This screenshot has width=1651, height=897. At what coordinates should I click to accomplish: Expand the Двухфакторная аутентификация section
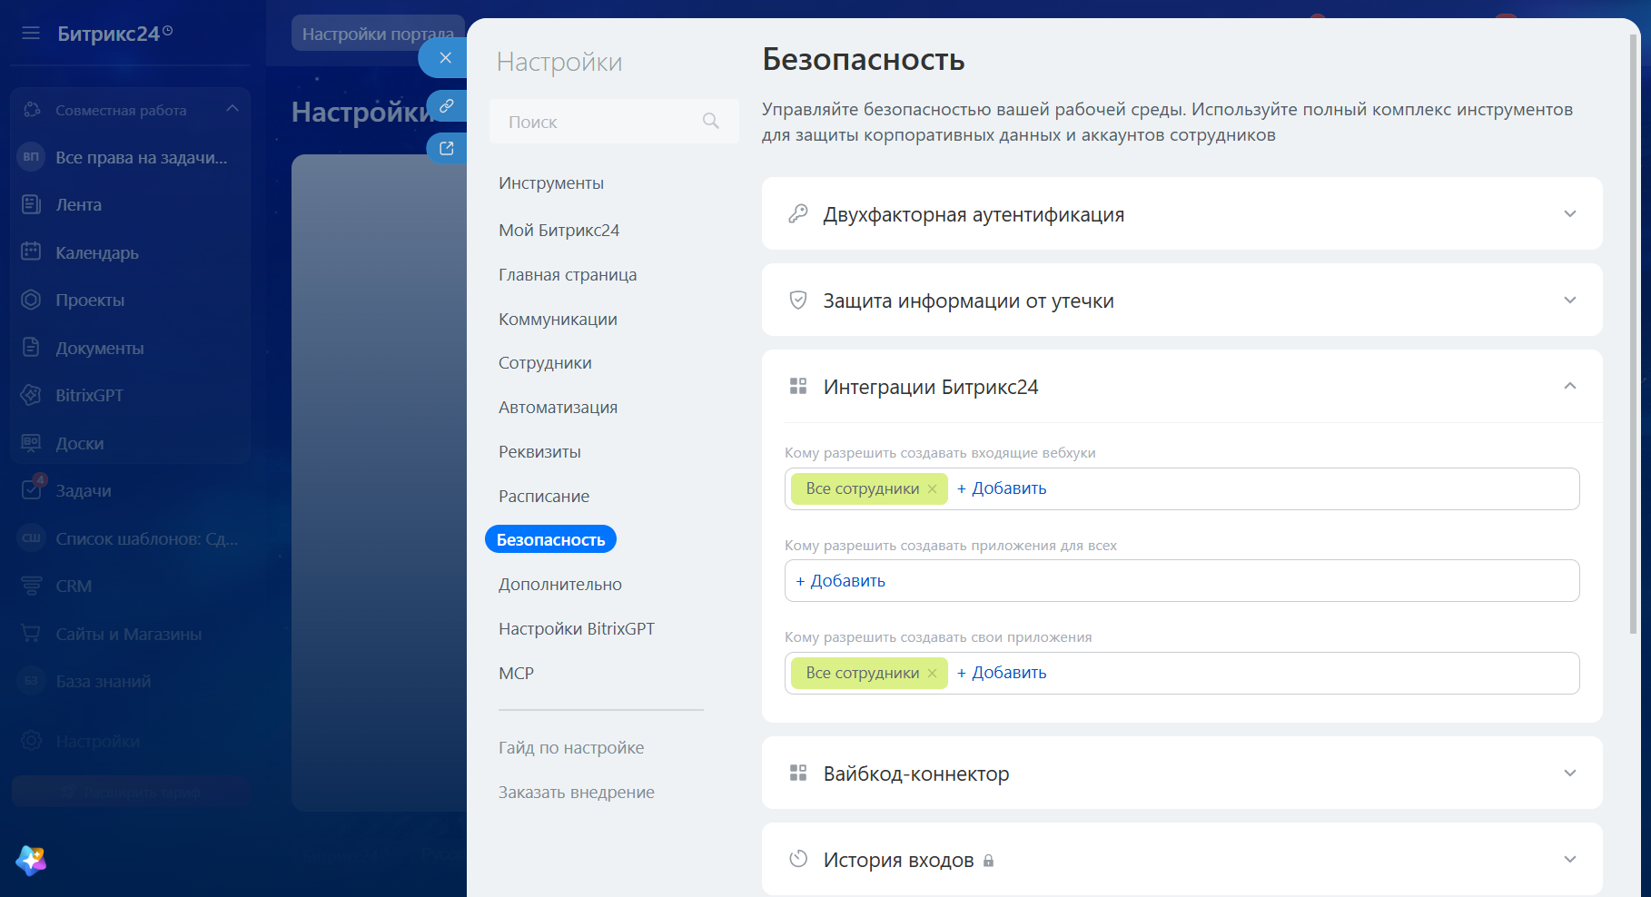(1570, 214)
